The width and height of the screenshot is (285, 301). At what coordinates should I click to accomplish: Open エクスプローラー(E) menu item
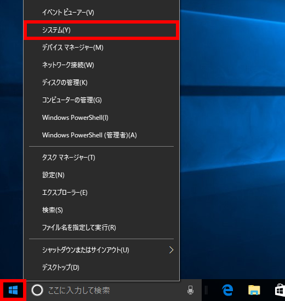coord(101,193)
